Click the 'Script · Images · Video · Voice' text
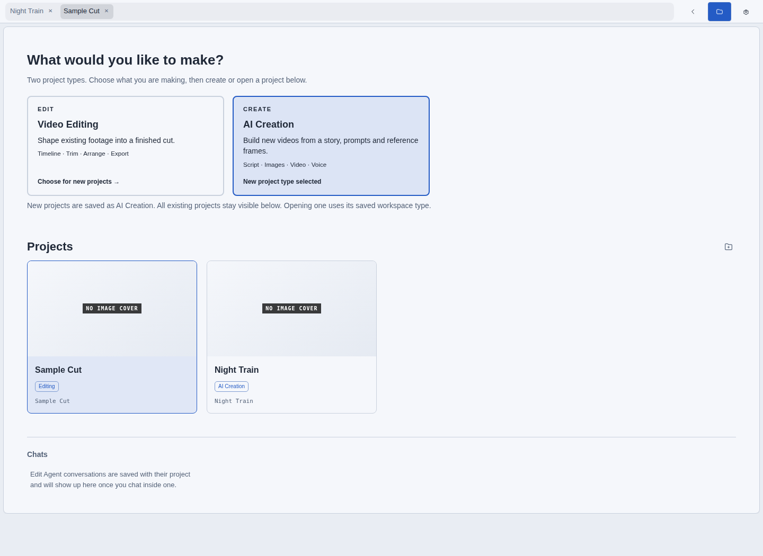The image size is (763, 556). coord(285,165)
